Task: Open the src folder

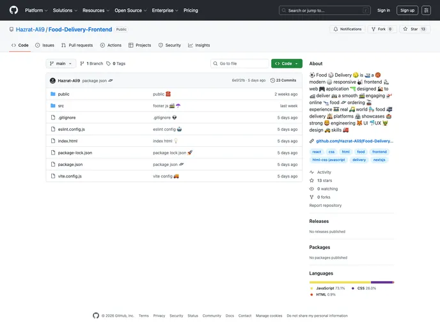Action: (x=61, y=106)
